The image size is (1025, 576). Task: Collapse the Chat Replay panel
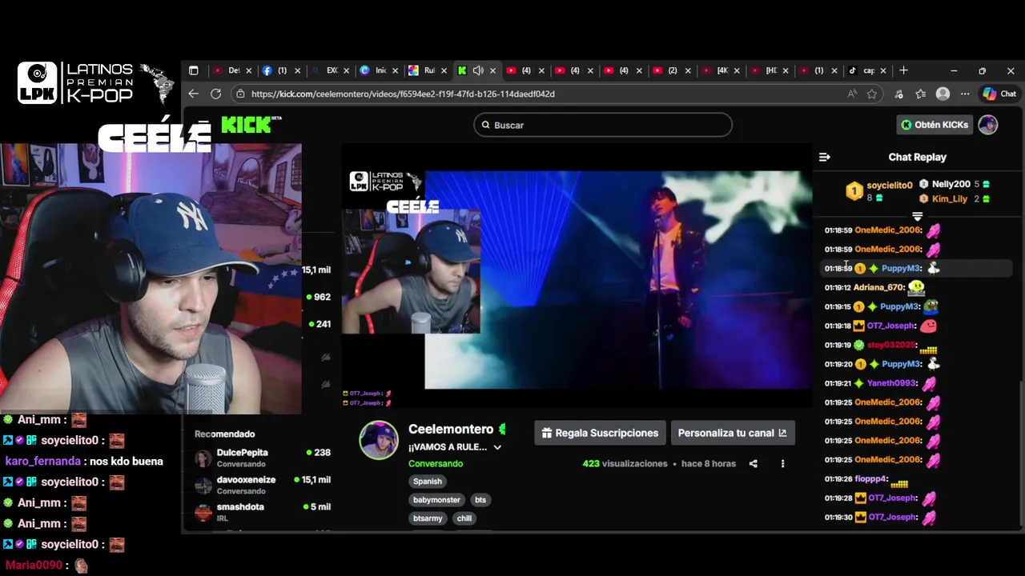pyautogui.click(x=825, y=157)
